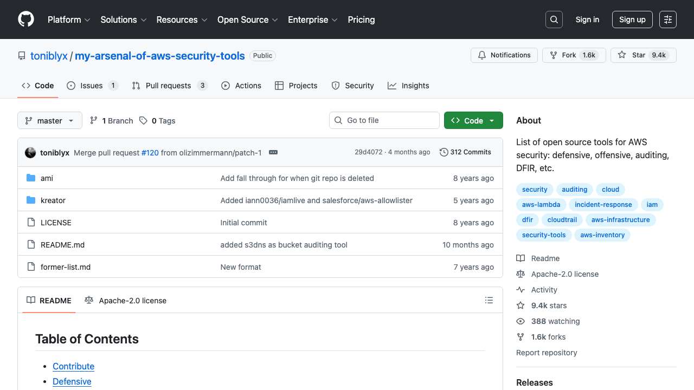694x390 pixels.
Task: Click the LICENSE file icon
Action: click(x=31, y=223)
